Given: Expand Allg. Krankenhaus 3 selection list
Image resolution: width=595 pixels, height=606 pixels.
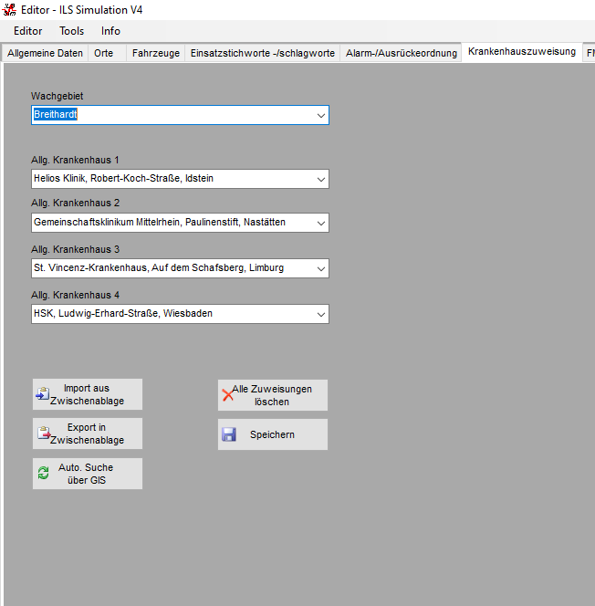Looking at the screenshot, I should coord(320,268).
